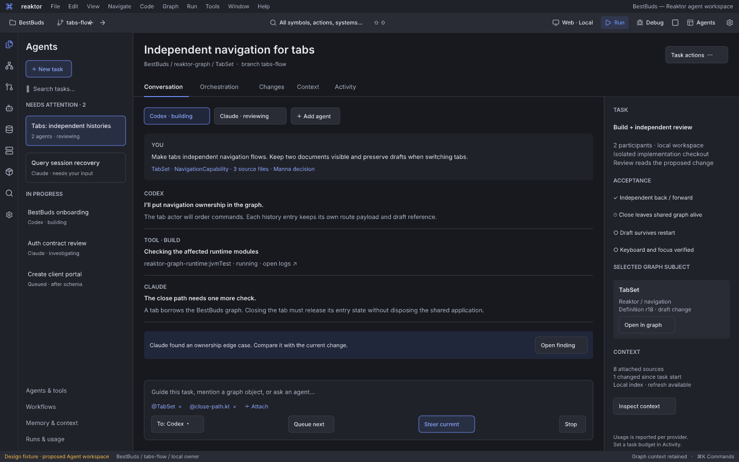Remove the @TabSet mention chip

180,407
